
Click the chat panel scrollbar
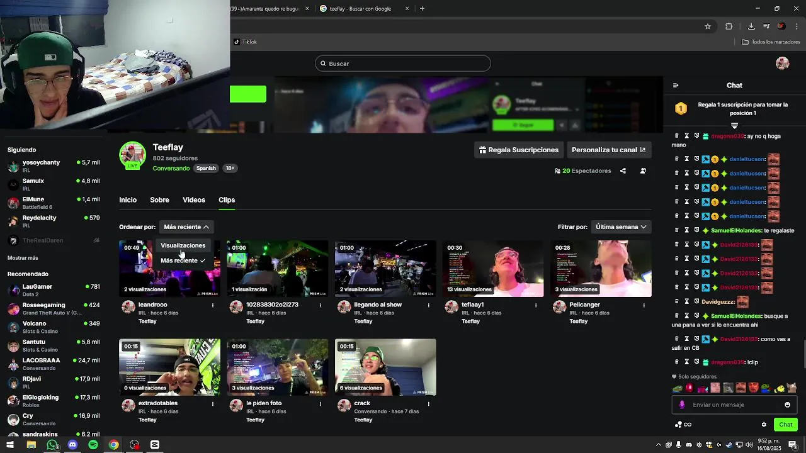point(803,354)
